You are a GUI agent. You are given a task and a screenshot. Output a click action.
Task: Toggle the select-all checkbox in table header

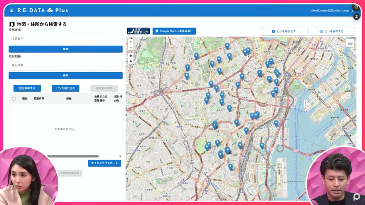tap(13, 99)
